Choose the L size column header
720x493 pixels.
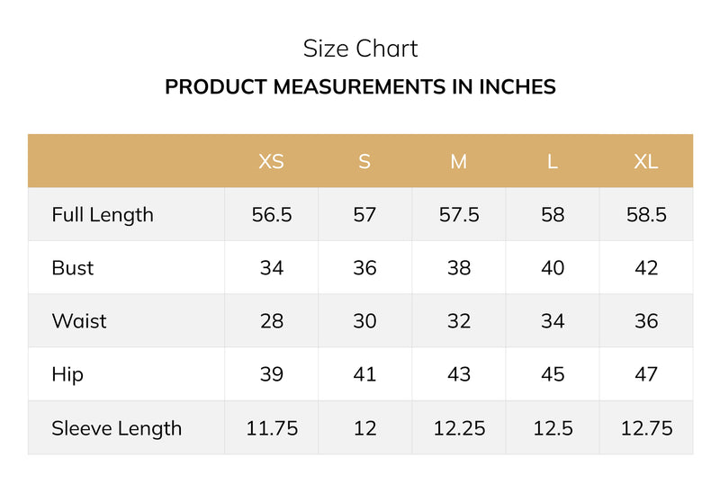[x=553, y=162]
